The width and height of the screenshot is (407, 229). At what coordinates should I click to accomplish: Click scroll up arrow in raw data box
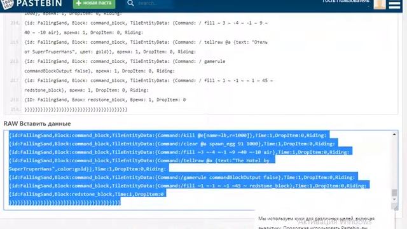coord(394,134)
